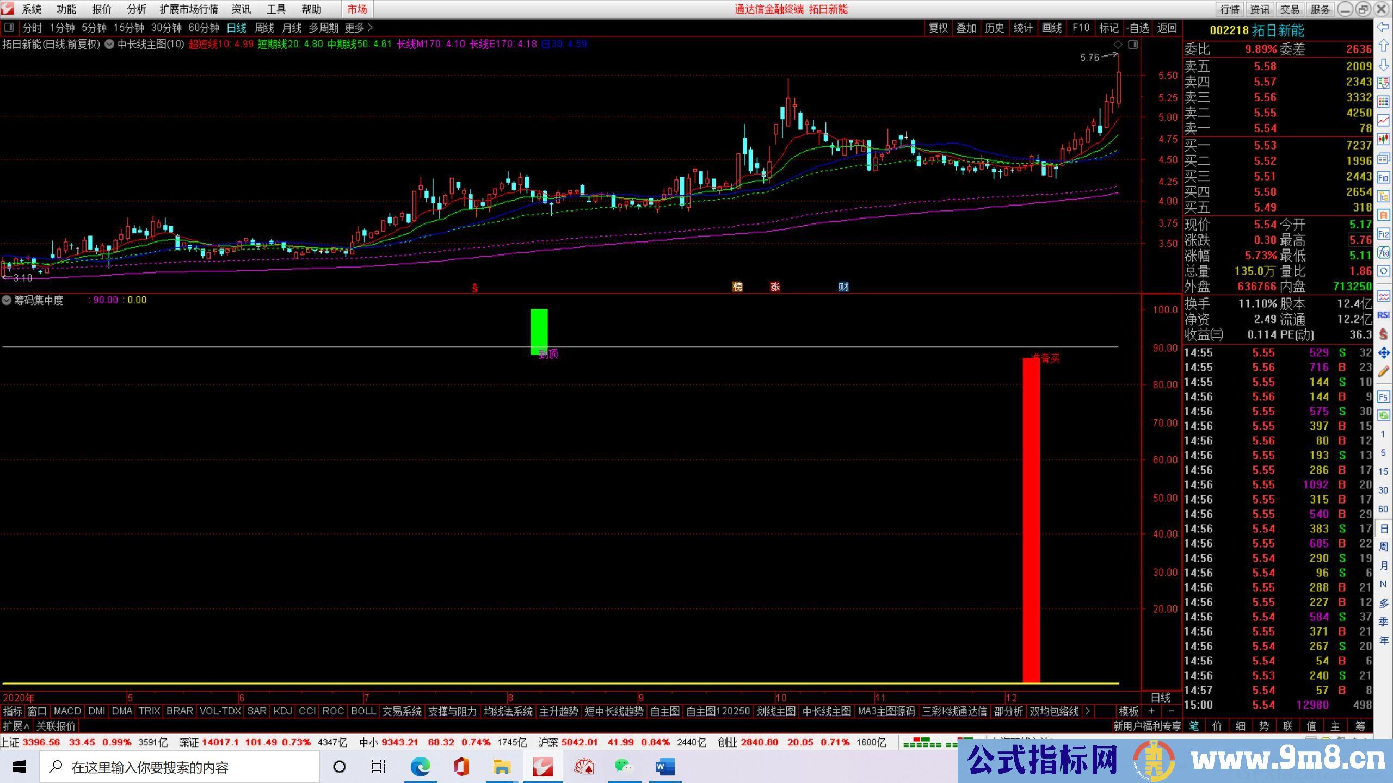Viewport: 1393px width, 783px height.
Task: Click the 画线 toolbar button
Action: [x=1051, y=28]
